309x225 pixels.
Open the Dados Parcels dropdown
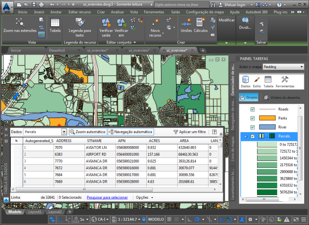click(x=45, y=132)
